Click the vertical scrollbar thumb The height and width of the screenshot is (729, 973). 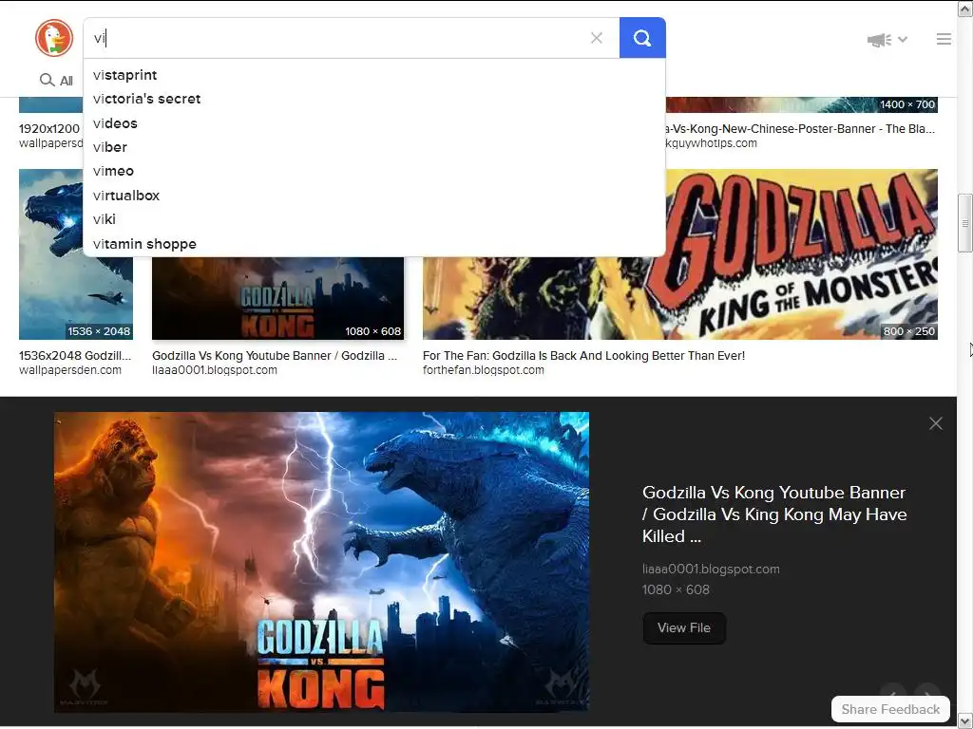(x=964, y=223)
